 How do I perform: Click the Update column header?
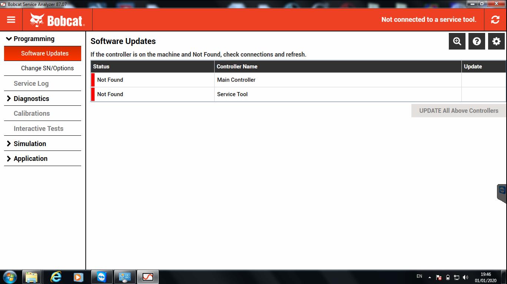484,67
